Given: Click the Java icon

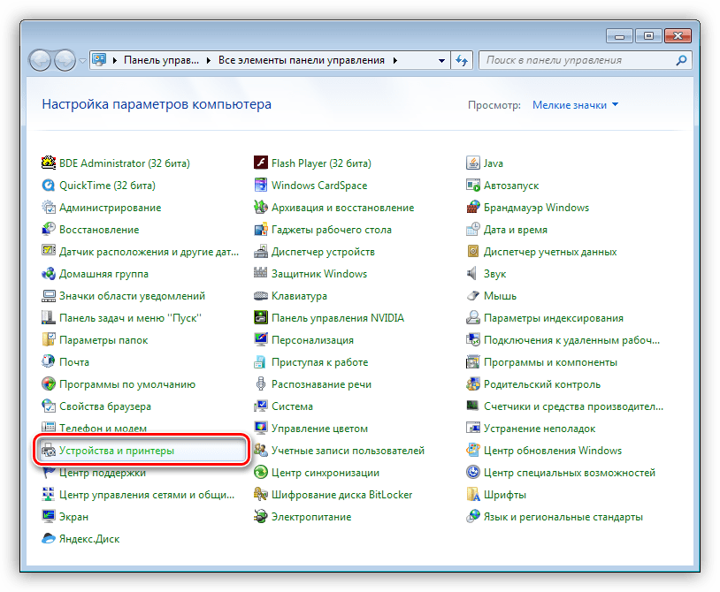Looking at the screenshot, I should coord(474,163).
